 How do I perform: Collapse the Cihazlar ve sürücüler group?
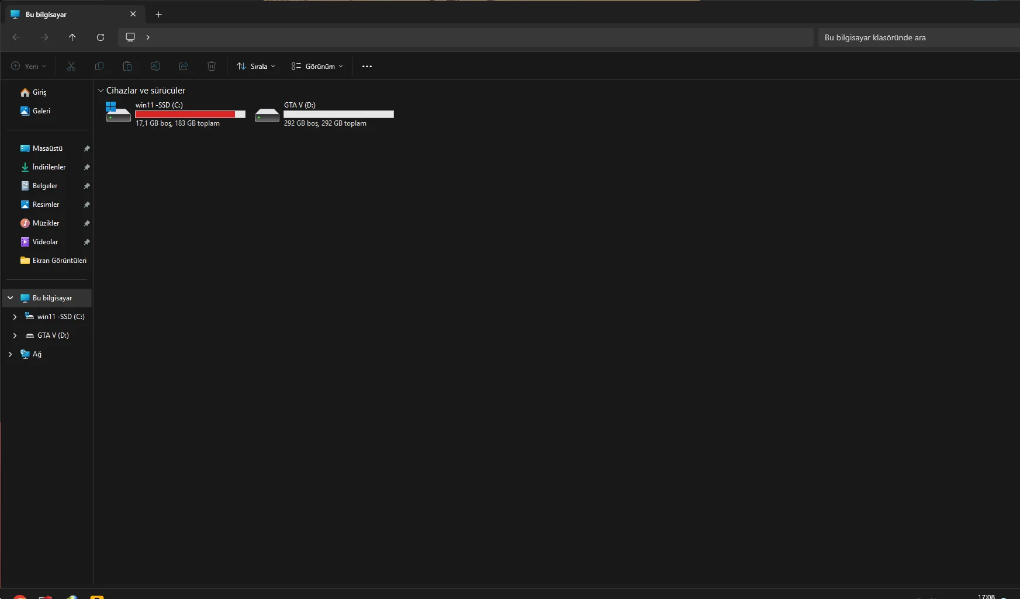pyautogui.click(x=101, y=91)
